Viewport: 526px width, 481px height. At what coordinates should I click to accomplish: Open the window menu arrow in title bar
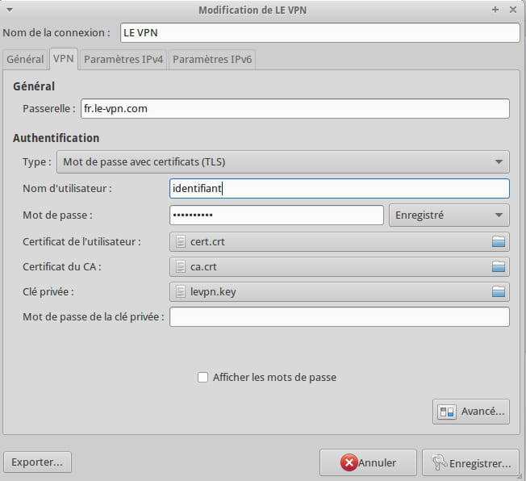coord(10,10)
